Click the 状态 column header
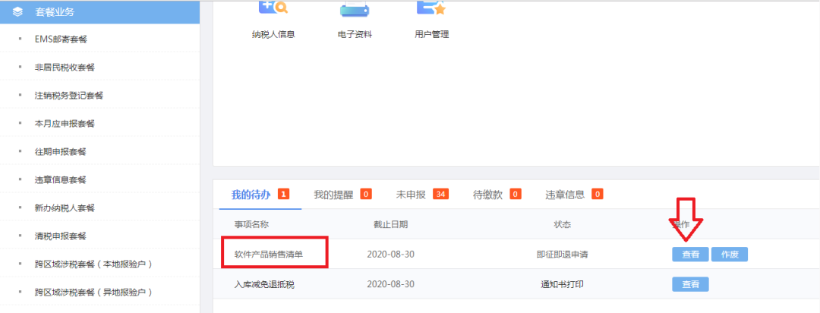Viewport: 820px width, 313px height. [562, 225]
